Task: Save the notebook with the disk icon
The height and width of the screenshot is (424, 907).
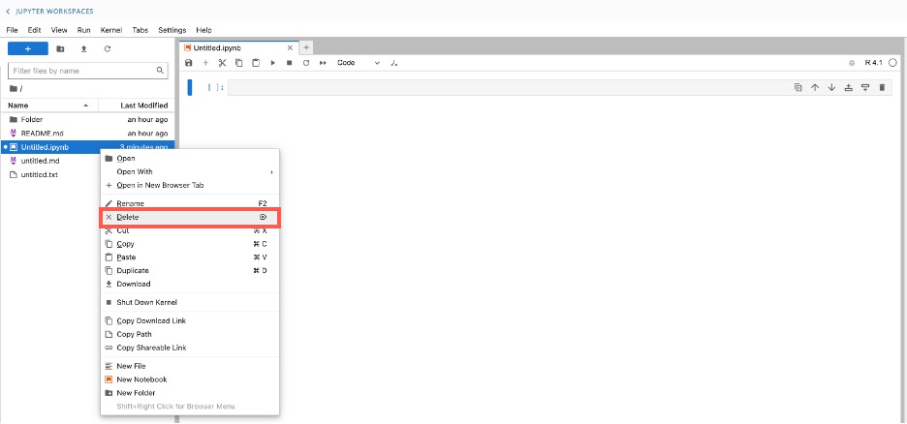Action: click(188, 63)
